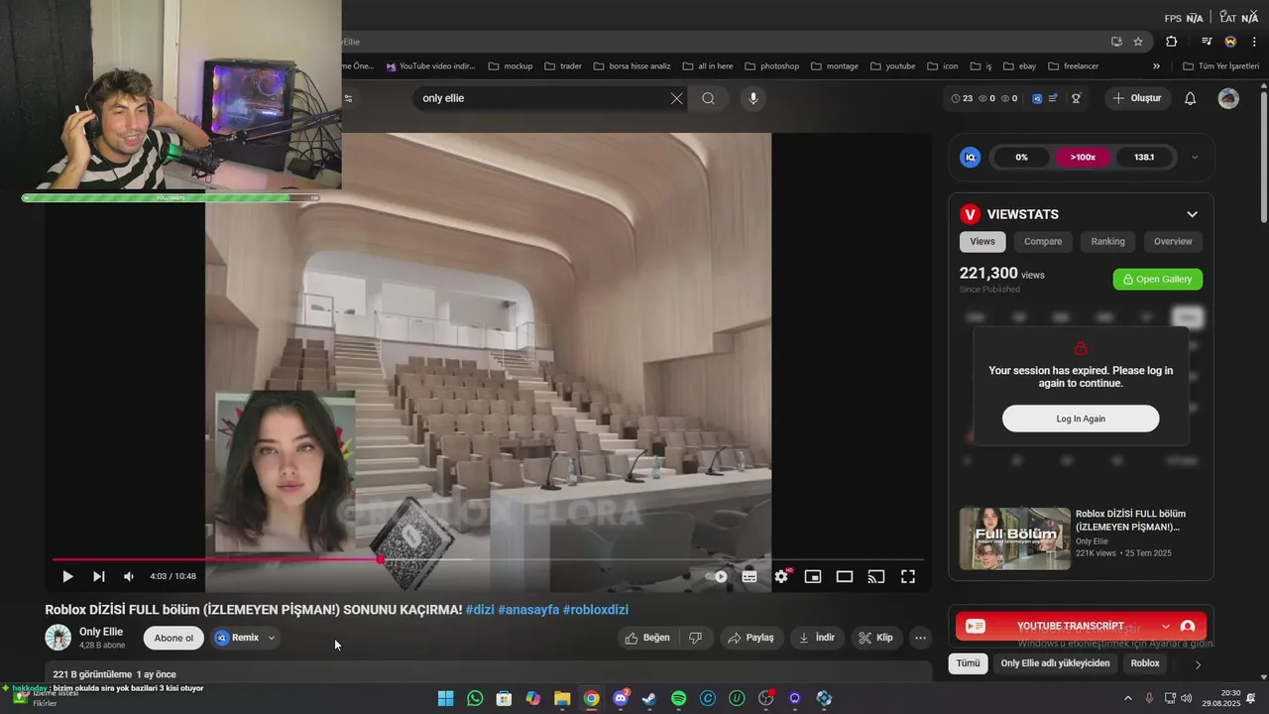Open Only Ellie channel avatar
The height and width of the screenshot is (714, 1269).
[x=58, y=638]
